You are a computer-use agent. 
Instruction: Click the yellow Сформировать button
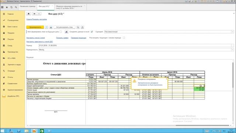(35, 27)
